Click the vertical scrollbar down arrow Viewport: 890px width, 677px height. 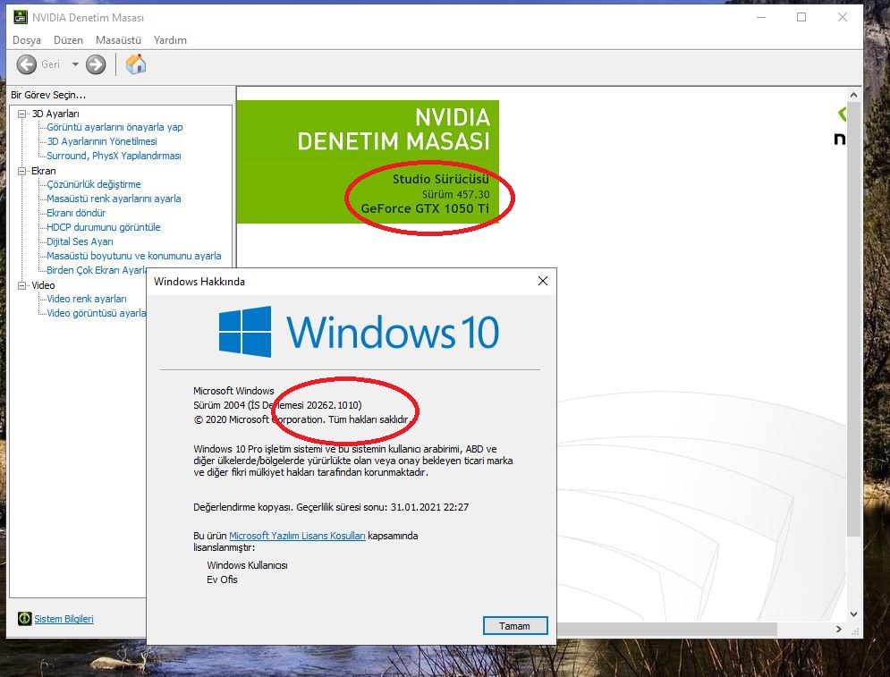click(x=853, y=614)
